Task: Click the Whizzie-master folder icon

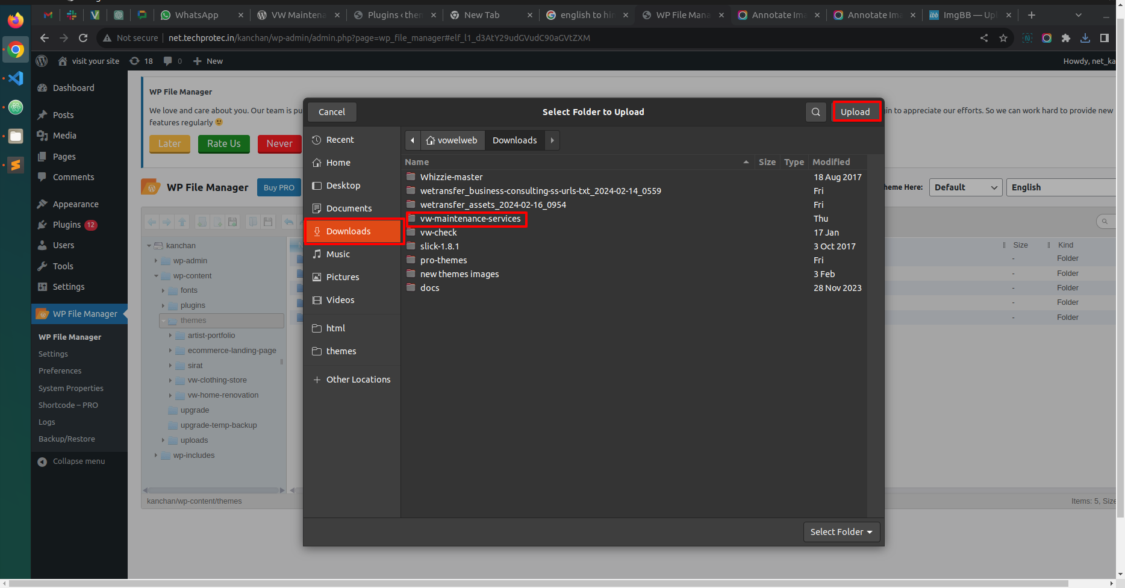Action: coord(411,177)
